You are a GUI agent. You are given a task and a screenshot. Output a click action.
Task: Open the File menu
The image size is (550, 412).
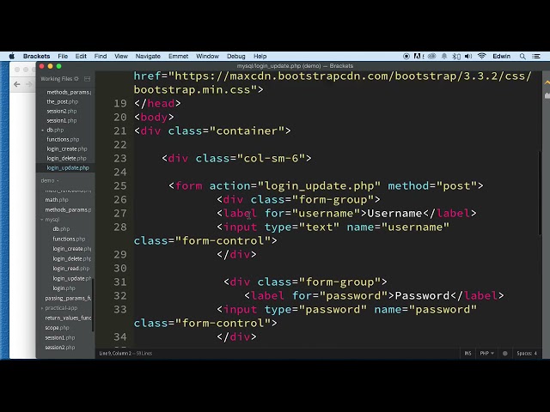tap(63, 56)
